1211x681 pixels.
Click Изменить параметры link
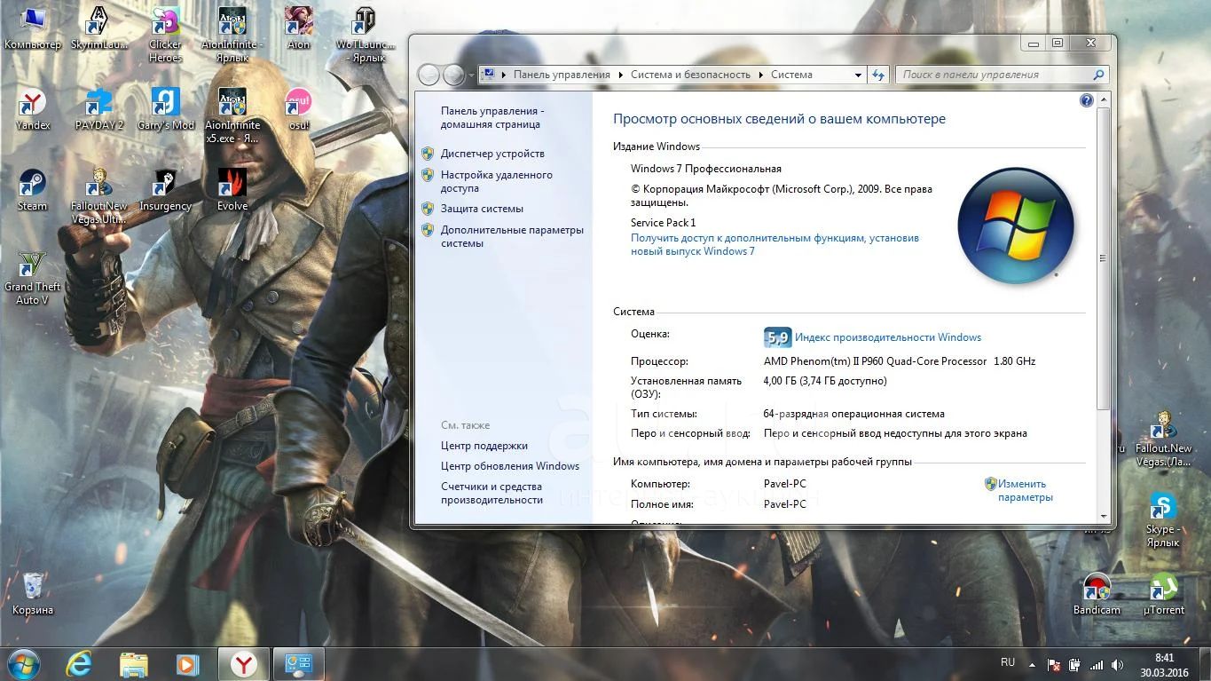point(1025,490)
